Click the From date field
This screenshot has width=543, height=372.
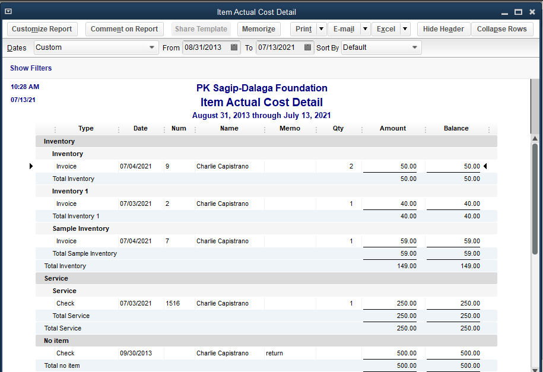207,47
